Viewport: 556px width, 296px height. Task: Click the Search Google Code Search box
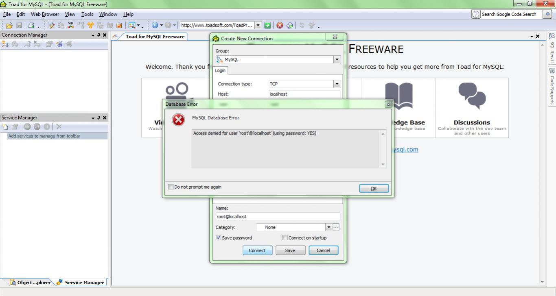pos(511,14)
